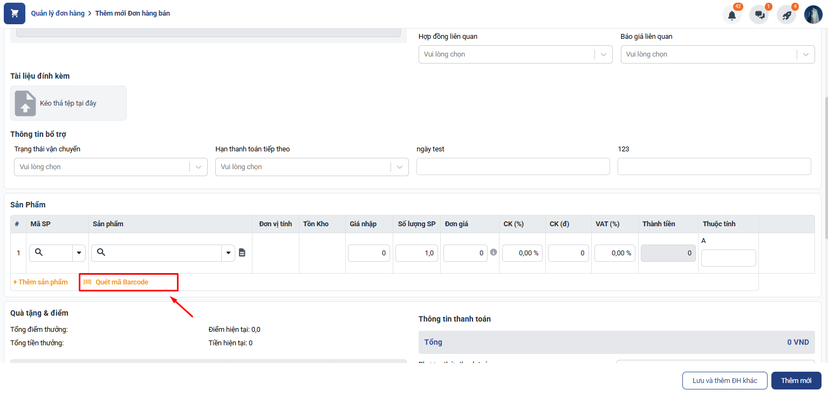Click the ngày test input field

coord(513,166)
